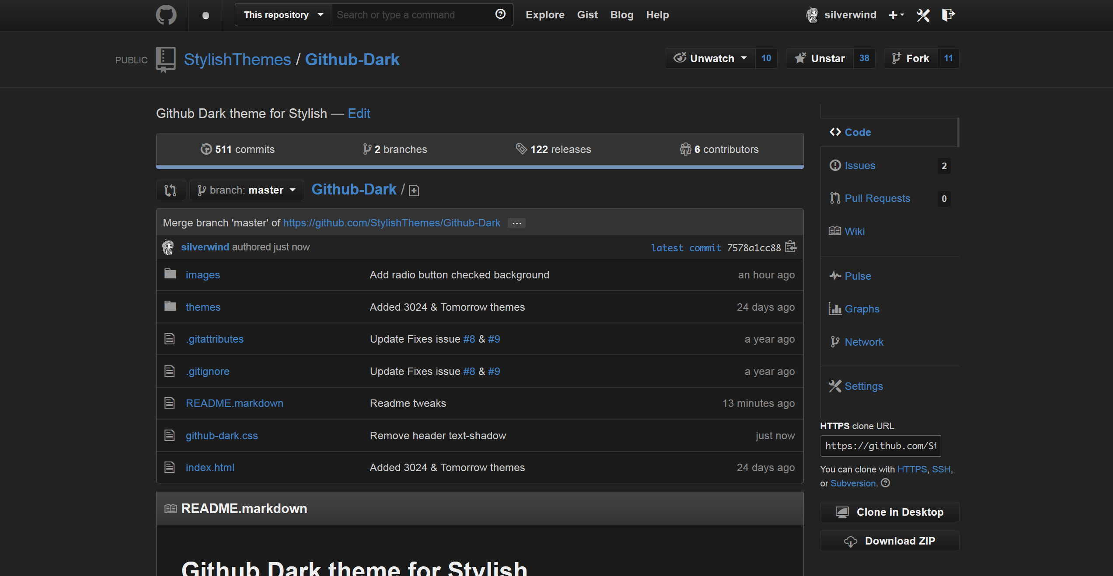1113x576 pixels.
Task: Click the clone URL help question icon
Action: coord(885,483)
